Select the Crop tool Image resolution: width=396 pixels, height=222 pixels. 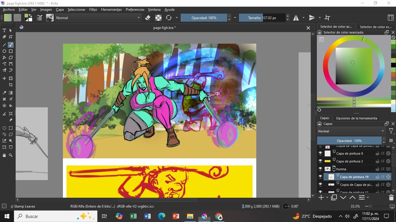(x=11, y=85)
